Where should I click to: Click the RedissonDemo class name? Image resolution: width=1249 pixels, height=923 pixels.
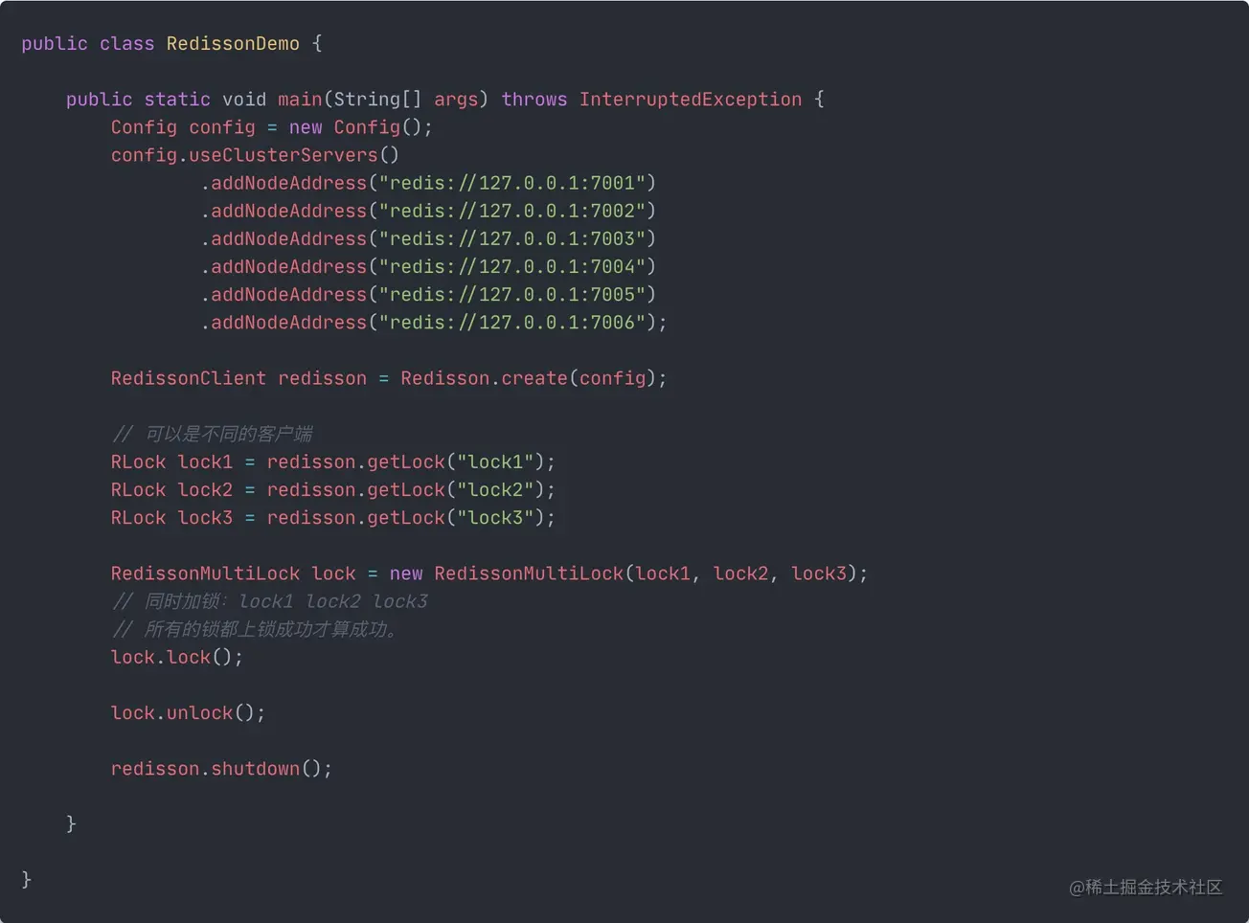[x=233, y=44]
